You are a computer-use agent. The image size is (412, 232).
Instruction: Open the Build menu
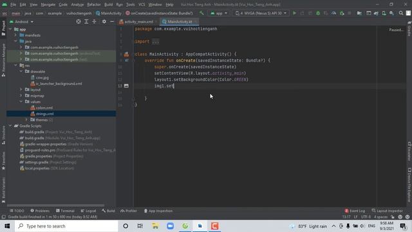tap(109, 5)
